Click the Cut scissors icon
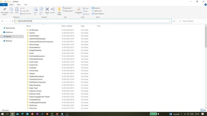 tap(21, 8)
